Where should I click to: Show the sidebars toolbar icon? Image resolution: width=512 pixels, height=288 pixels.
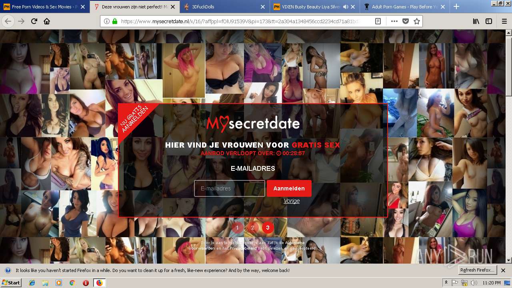489,21
